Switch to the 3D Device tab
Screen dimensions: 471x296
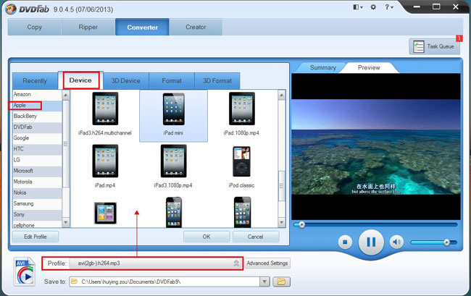point(126,80)
